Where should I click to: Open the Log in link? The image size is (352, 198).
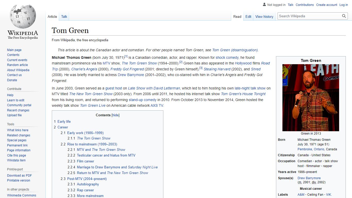point(343,5)
